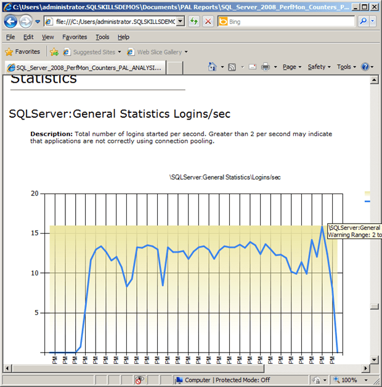This screenshot has height=387, width=382.
Task: Open the Web Slice Gallery link
Action: (157, 52)
